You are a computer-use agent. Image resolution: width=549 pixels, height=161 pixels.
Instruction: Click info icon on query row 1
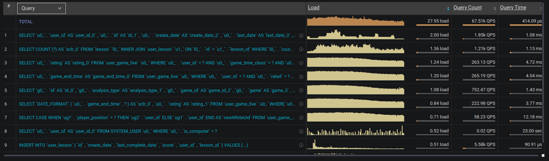coord(301,36)
